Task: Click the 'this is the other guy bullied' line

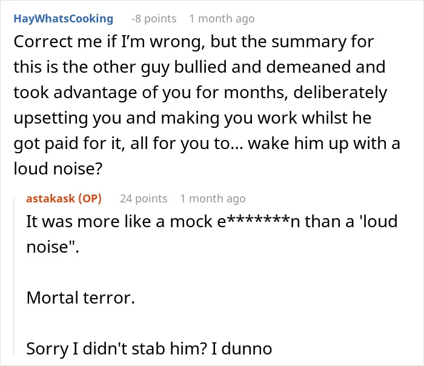Action: (x=199, y=67)
